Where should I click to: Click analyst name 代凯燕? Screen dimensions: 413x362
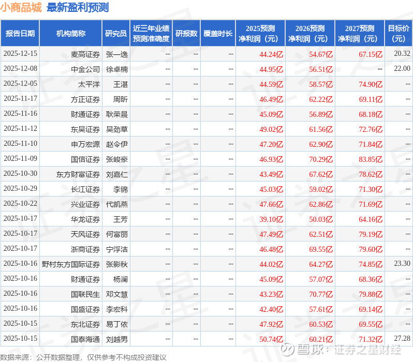117,205
